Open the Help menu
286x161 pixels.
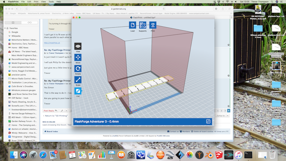click(x=58, y=2)
